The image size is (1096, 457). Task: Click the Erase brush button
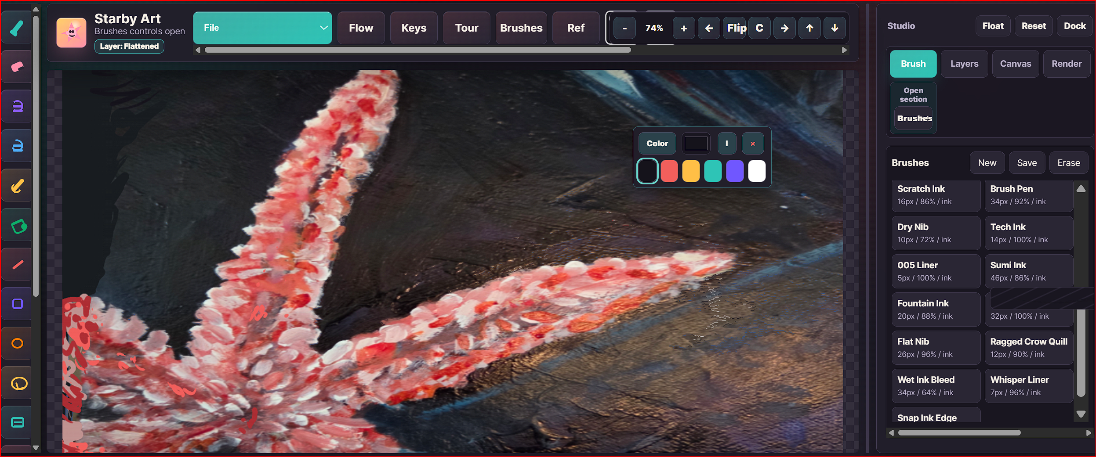coord(1069,163)
